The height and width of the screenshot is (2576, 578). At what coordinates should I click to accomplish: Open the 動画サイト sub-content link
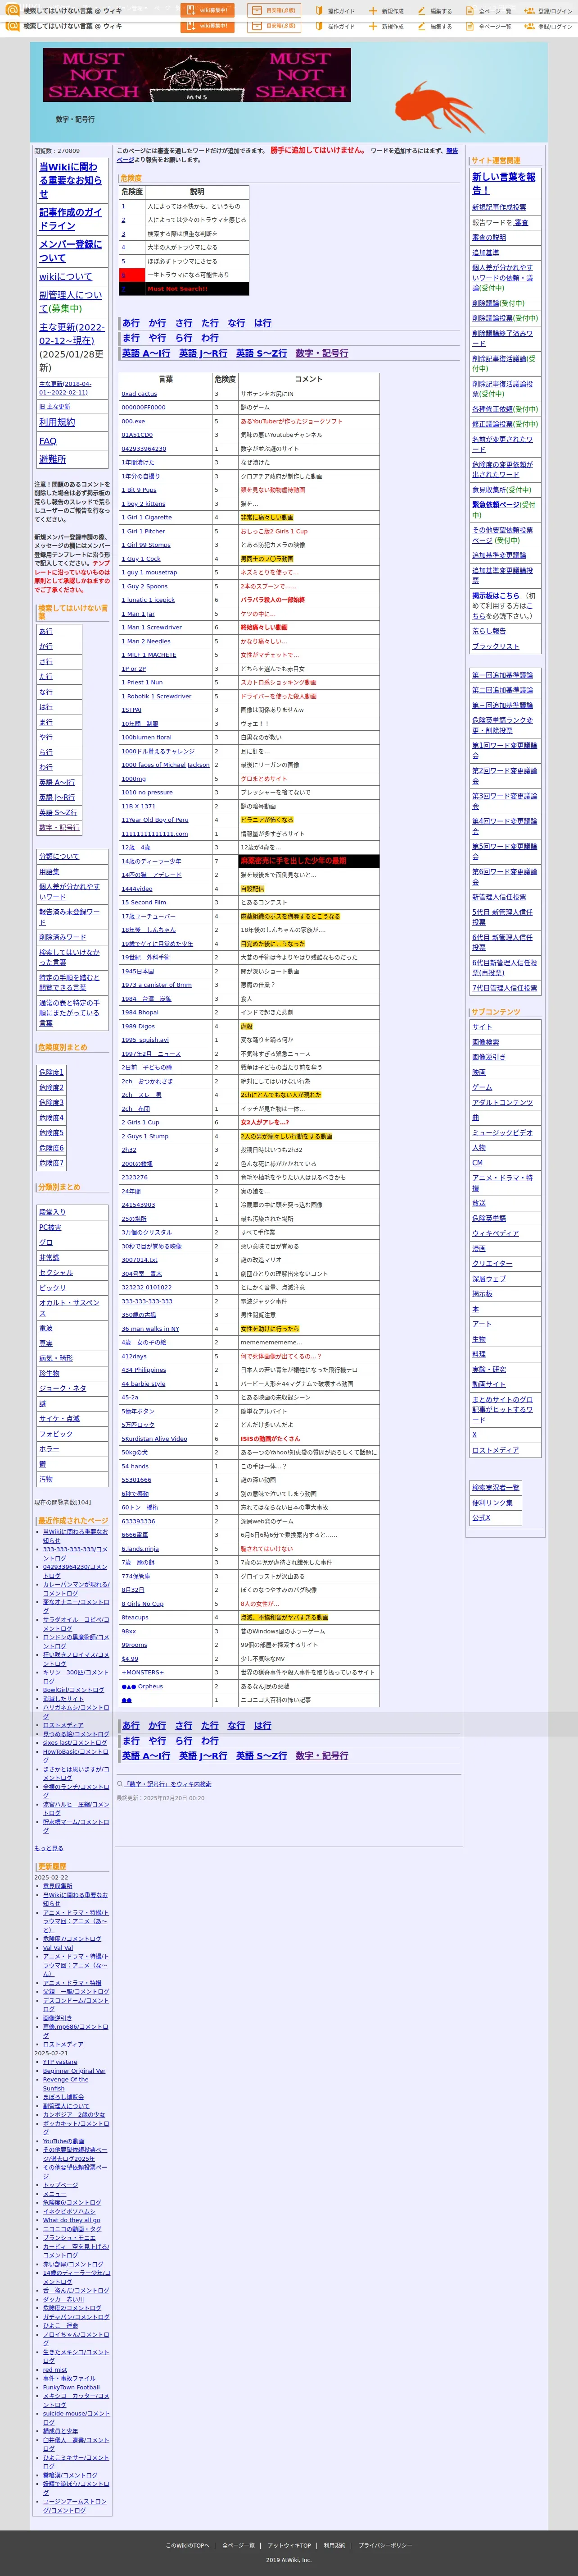coord(489,1384)
